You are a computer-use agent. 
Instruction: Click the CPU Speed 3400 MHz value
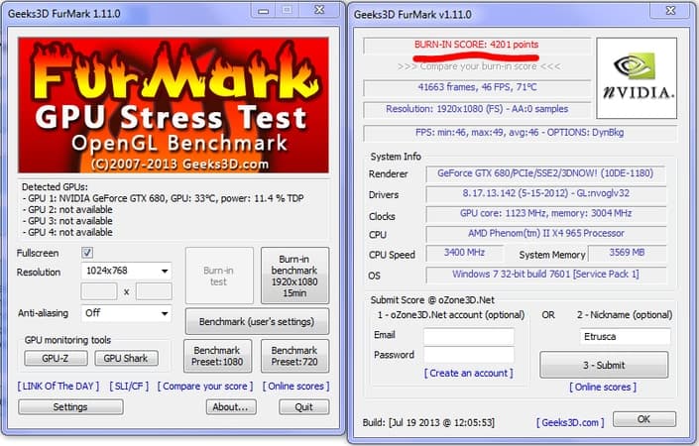pos(464,253)
